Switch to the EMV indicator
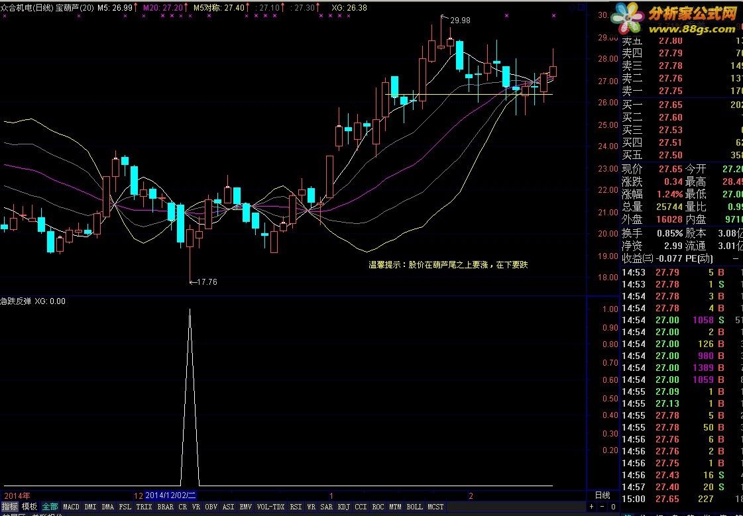 [245, 507]
